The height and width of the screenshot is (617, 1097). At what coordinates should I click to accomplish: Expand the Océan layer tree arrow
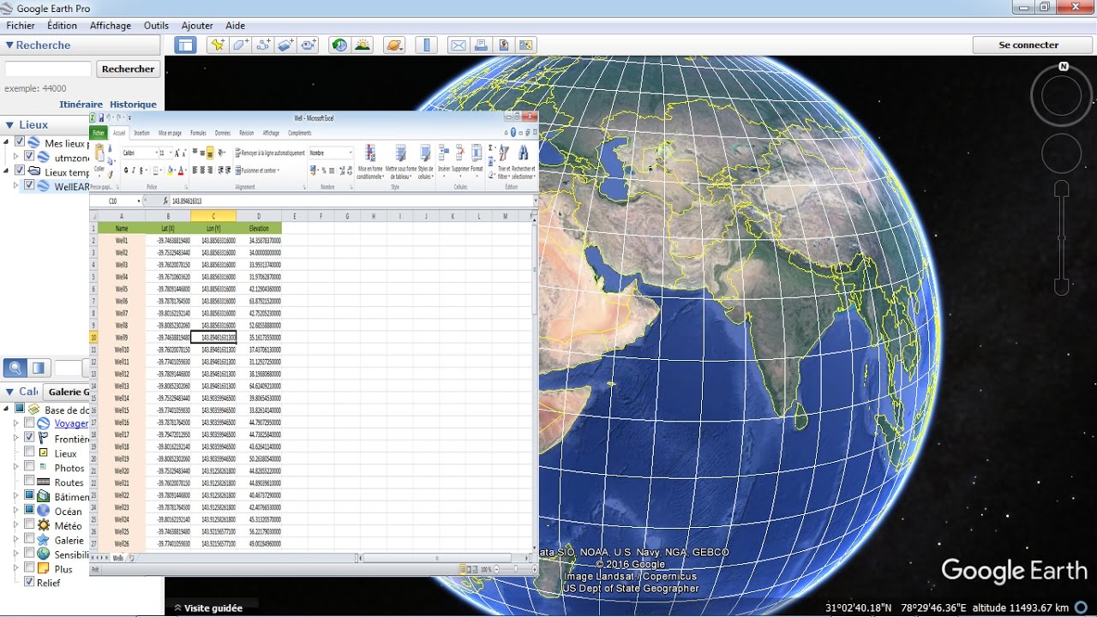[16, 510]
